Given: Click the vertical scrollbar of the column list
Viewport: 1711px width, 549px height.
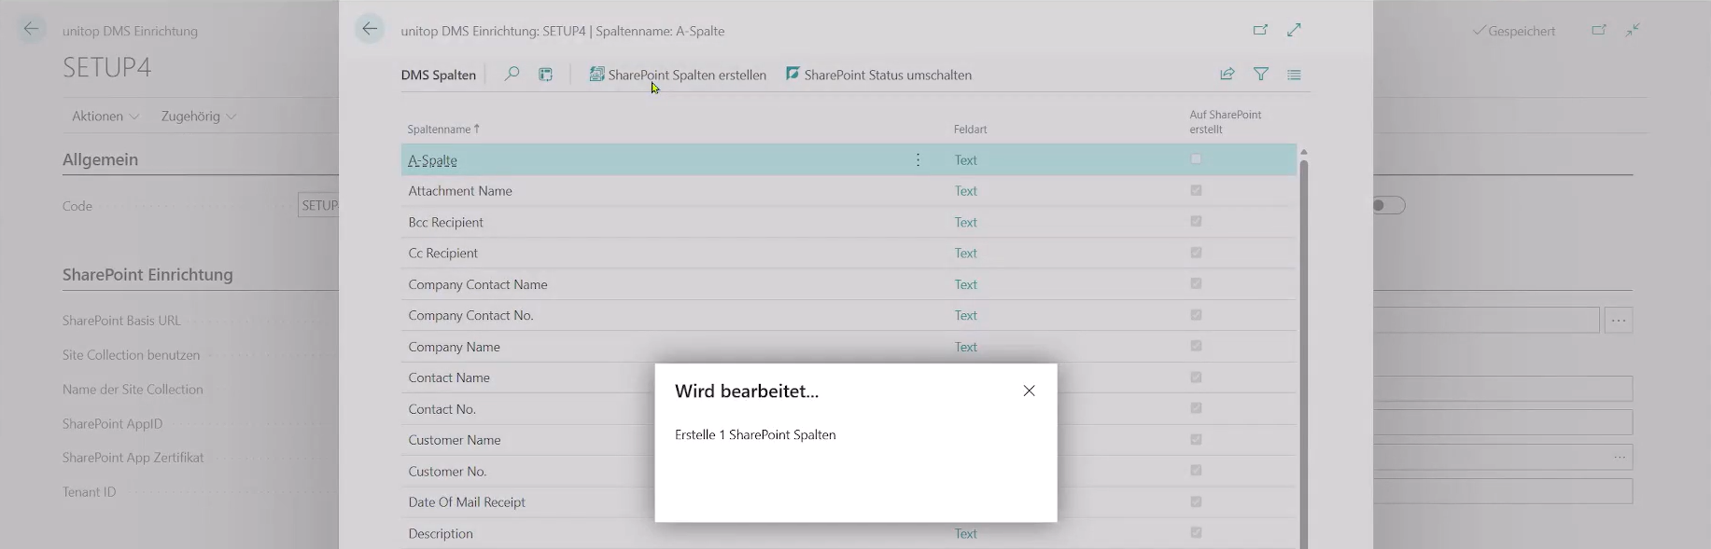Looking at the screenshot, I should 1304,354.
